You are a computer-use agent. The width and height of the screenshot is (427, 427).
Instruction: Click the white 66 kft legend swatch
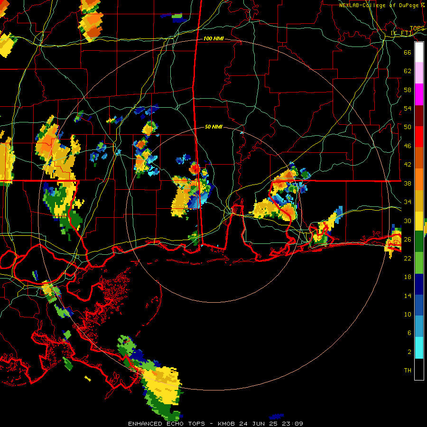click(x=419, y=52)
